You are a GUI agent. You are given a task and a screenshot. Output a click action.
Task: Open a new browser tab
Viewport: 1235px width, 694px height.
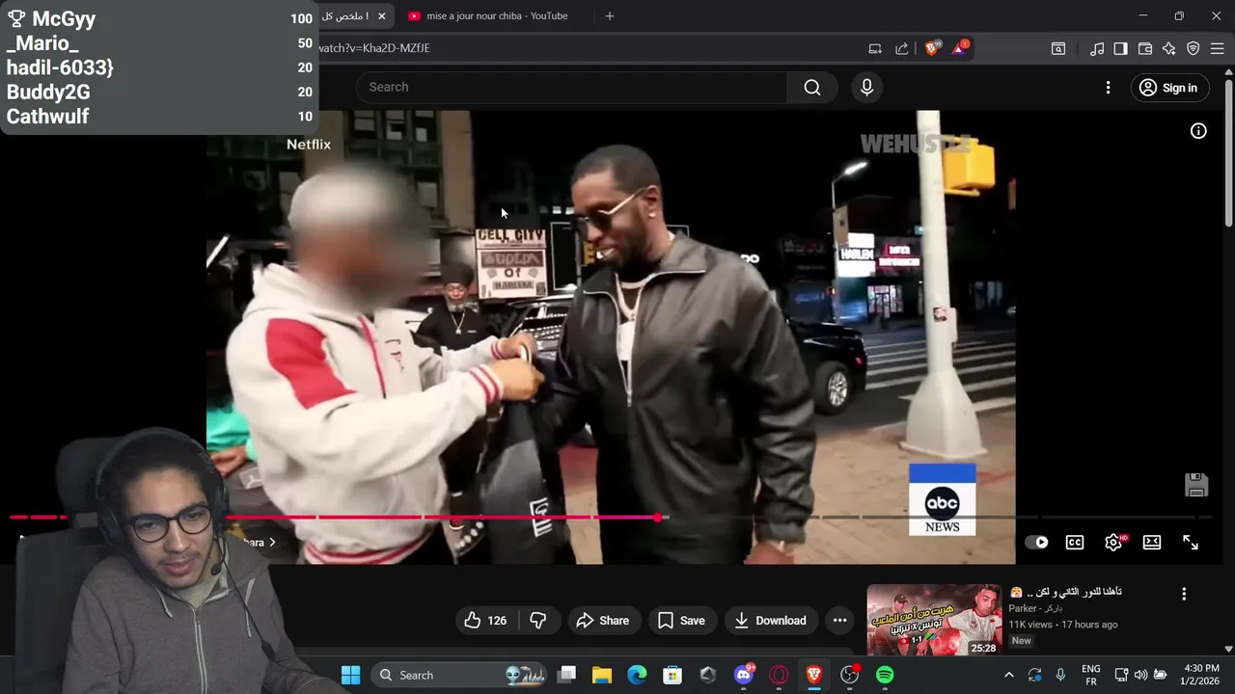point(609,16)
